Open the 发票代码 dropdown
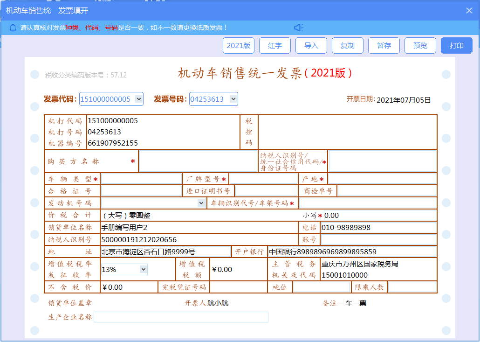This screenshot has height=342, width=480. 139,99
